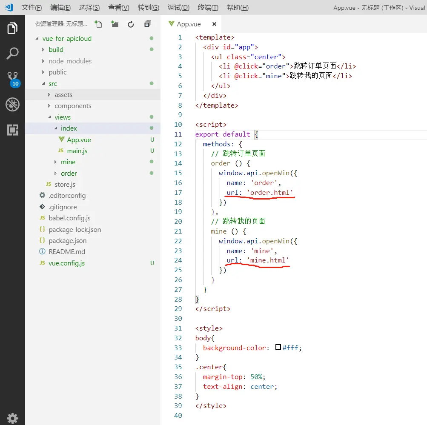Viewport: 427px width, 425px height.
Task: Open the 文件(F) menu
Action: pyautogui.click(x=32, y=7)
